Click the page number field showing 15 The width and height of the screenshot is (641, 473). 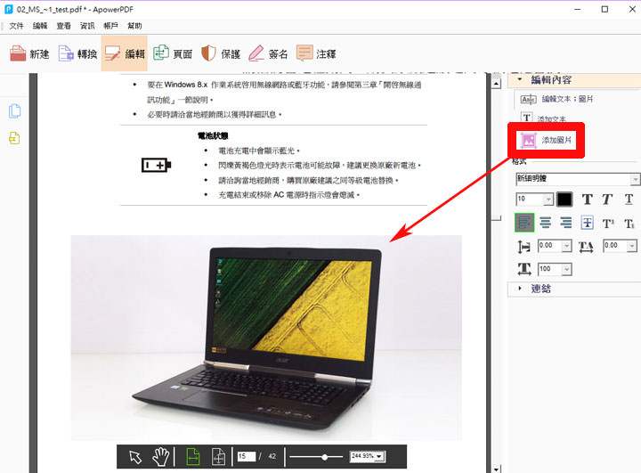[247, 456]
